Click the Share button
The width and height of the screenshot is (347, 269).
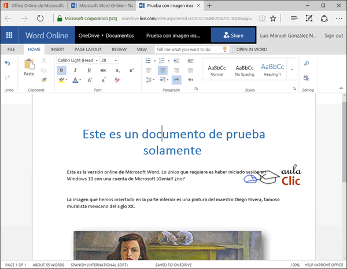[233, 35]
